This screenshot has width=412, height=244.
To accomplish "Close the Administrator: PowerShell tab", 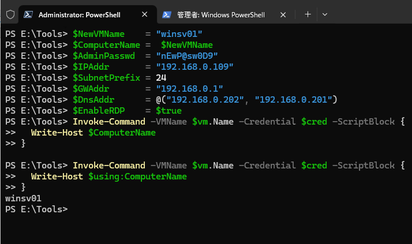I will coord(144,14).
